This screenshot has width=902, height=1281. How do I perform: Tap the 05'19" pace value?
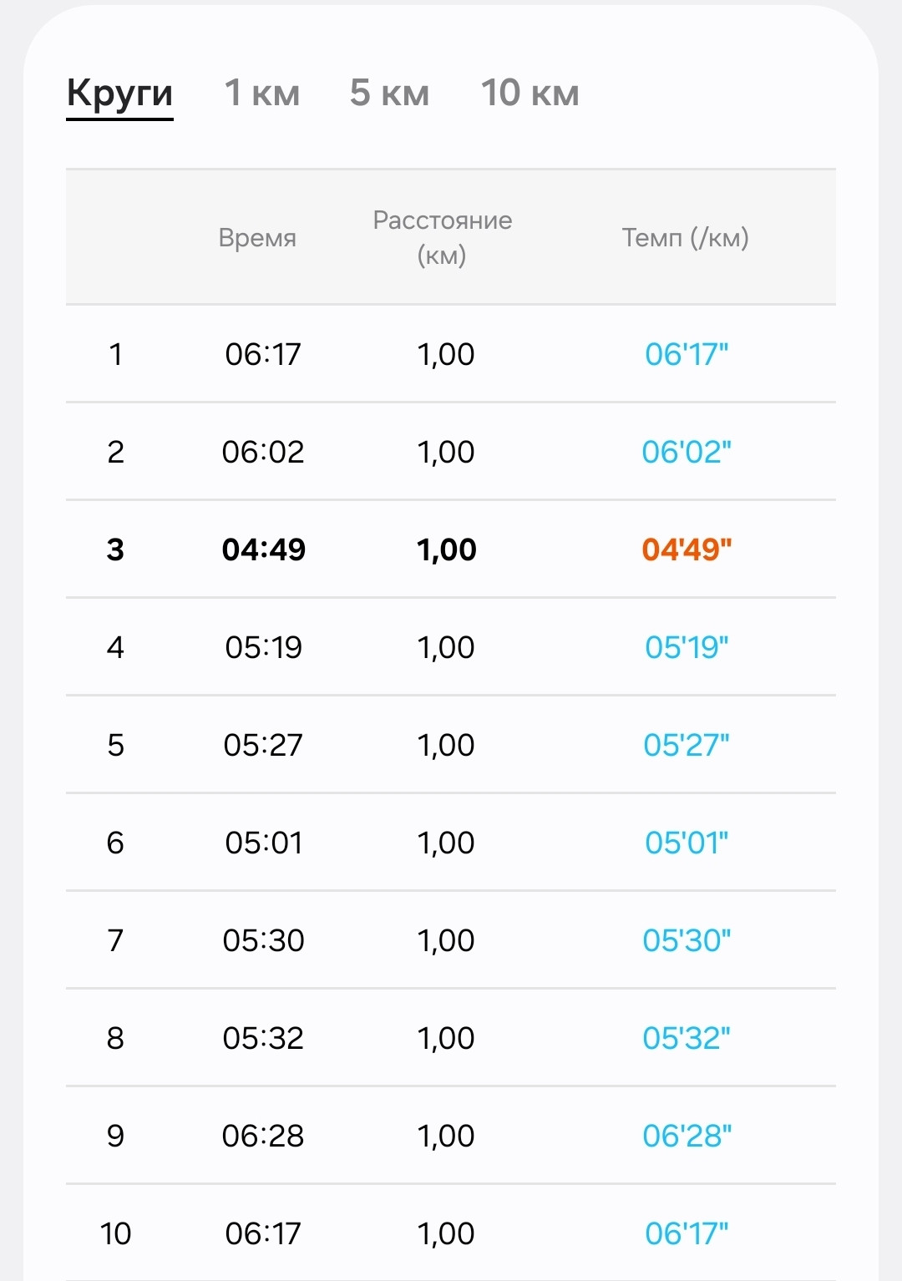click(x=687, y=647)
